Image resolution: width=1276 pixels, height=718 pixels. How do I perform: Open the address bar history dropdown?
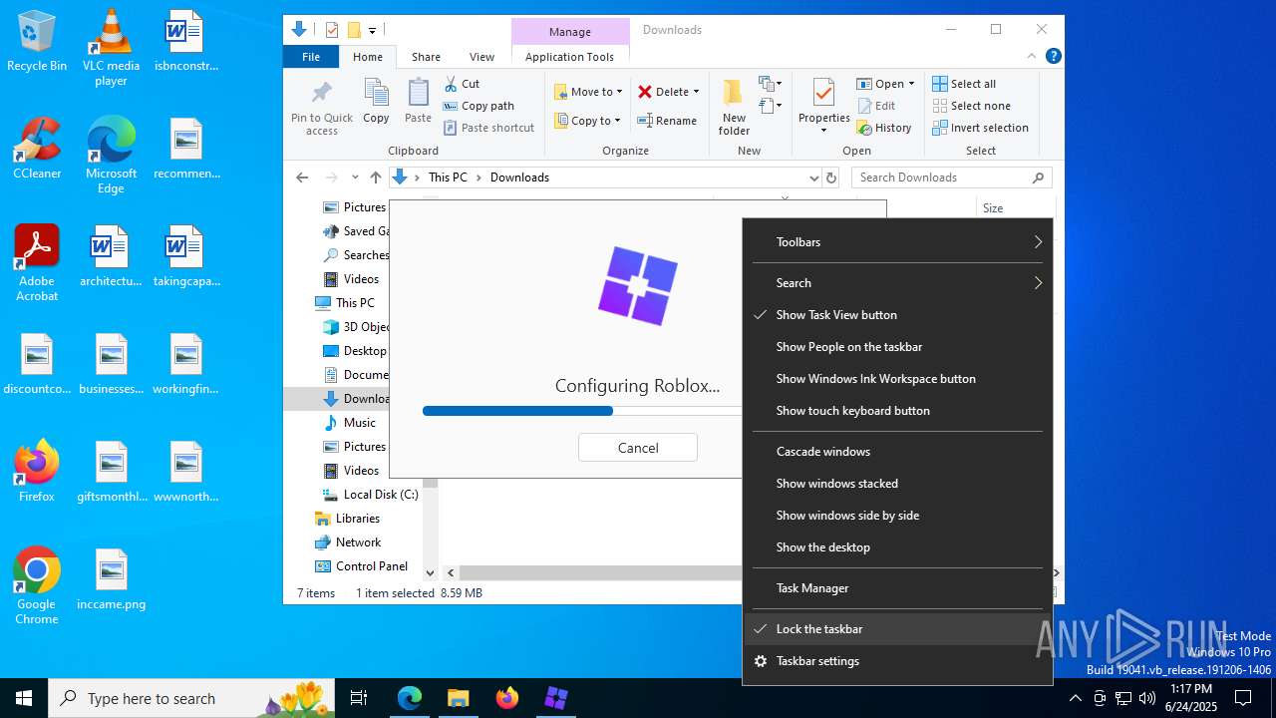tap(813, 178)
